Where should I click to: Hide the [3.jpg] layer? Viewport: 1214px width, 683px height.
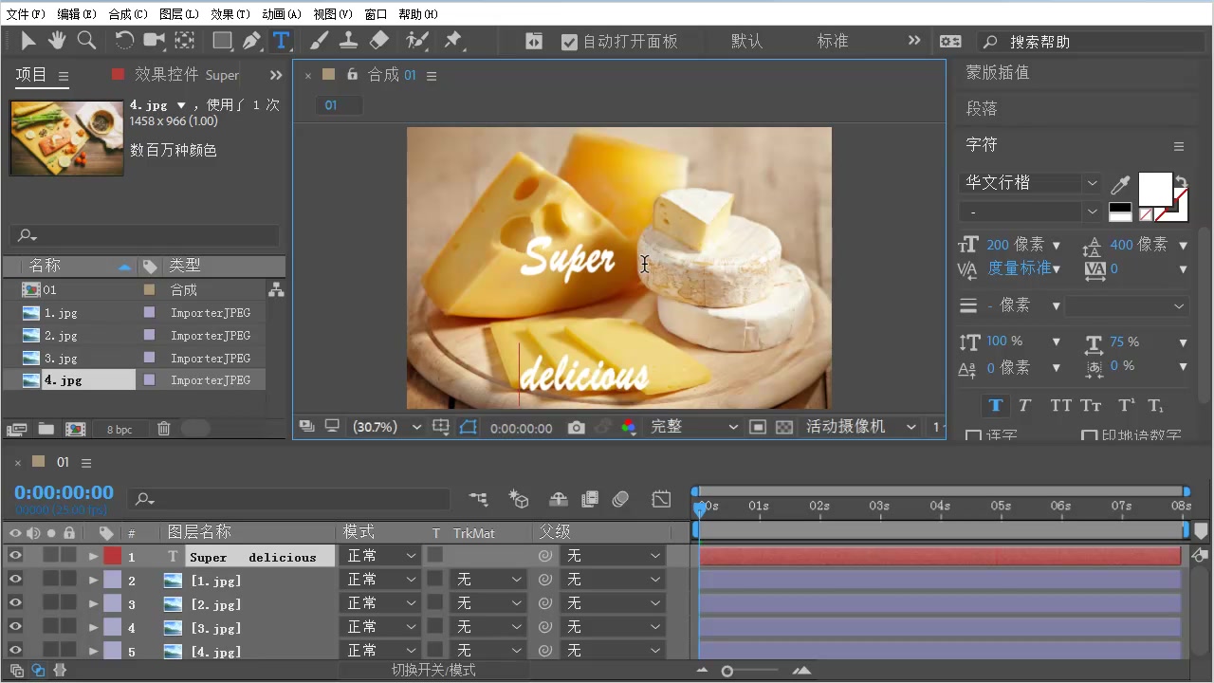(15, 627)
